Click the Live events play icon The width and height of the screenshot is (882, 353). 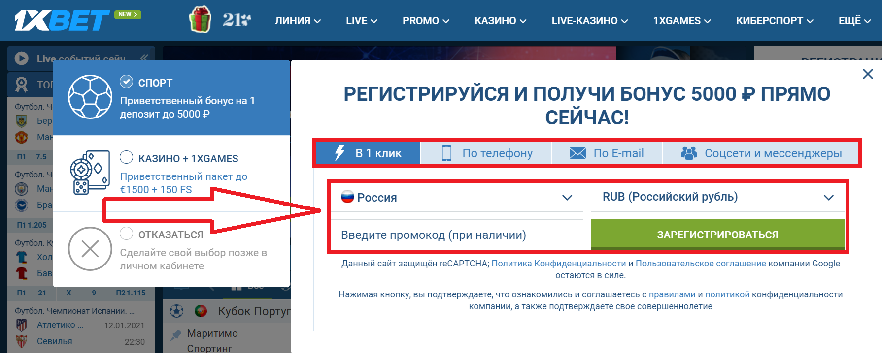click(22, 59)
